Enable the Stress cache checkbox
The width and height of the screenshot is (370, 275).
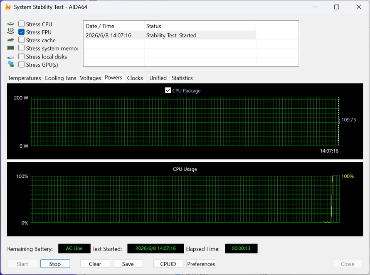[x=21, y=40]
